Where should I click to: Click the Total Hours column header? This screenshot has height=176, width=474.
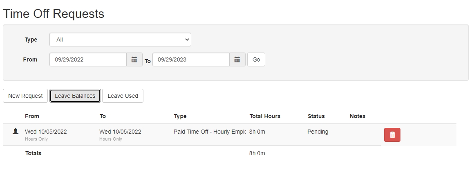coord(265,116)
